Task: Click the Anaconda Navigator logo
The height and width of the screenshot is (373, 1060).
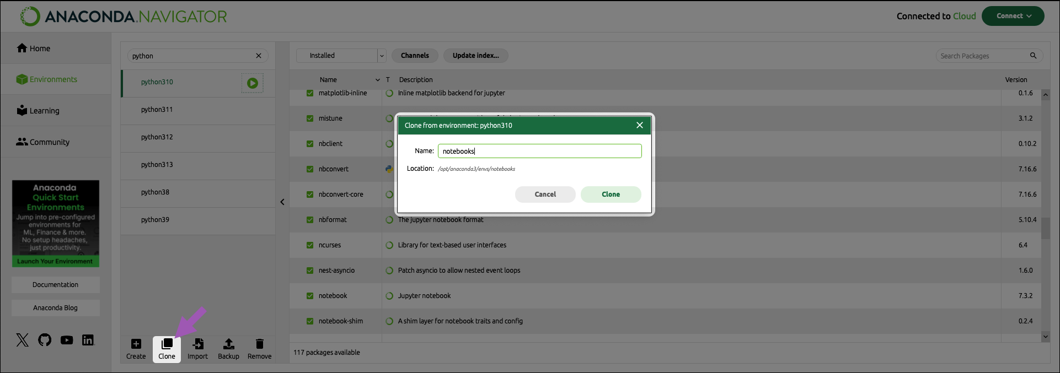Action: tap(124, 17)
